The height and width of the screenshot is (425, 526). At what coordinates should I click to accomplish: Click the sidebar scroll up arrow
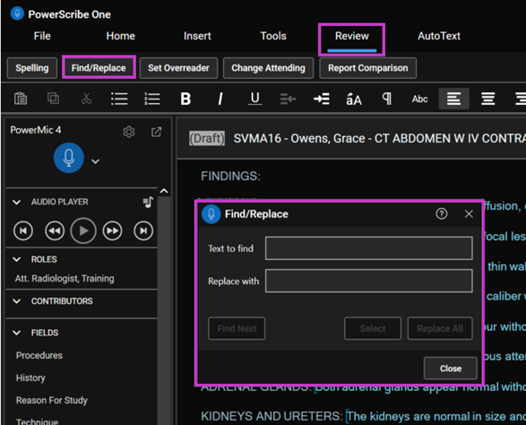coord(164,191)
